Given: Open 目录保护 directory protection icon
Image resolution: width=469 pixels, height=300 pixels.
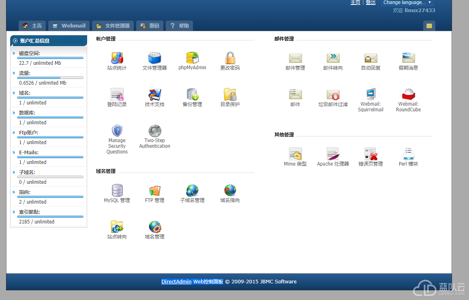Looking at the screenshot, I should pyautogui.click(x=230, y=95).
